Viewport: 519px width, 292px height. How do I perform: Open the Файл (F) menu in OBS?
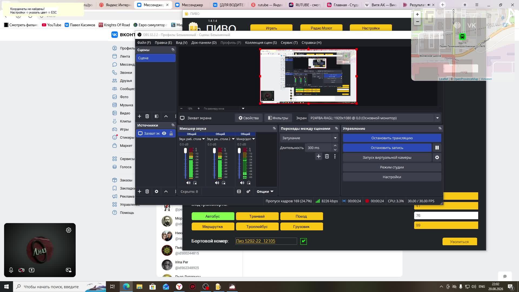[x=144, y=42]
